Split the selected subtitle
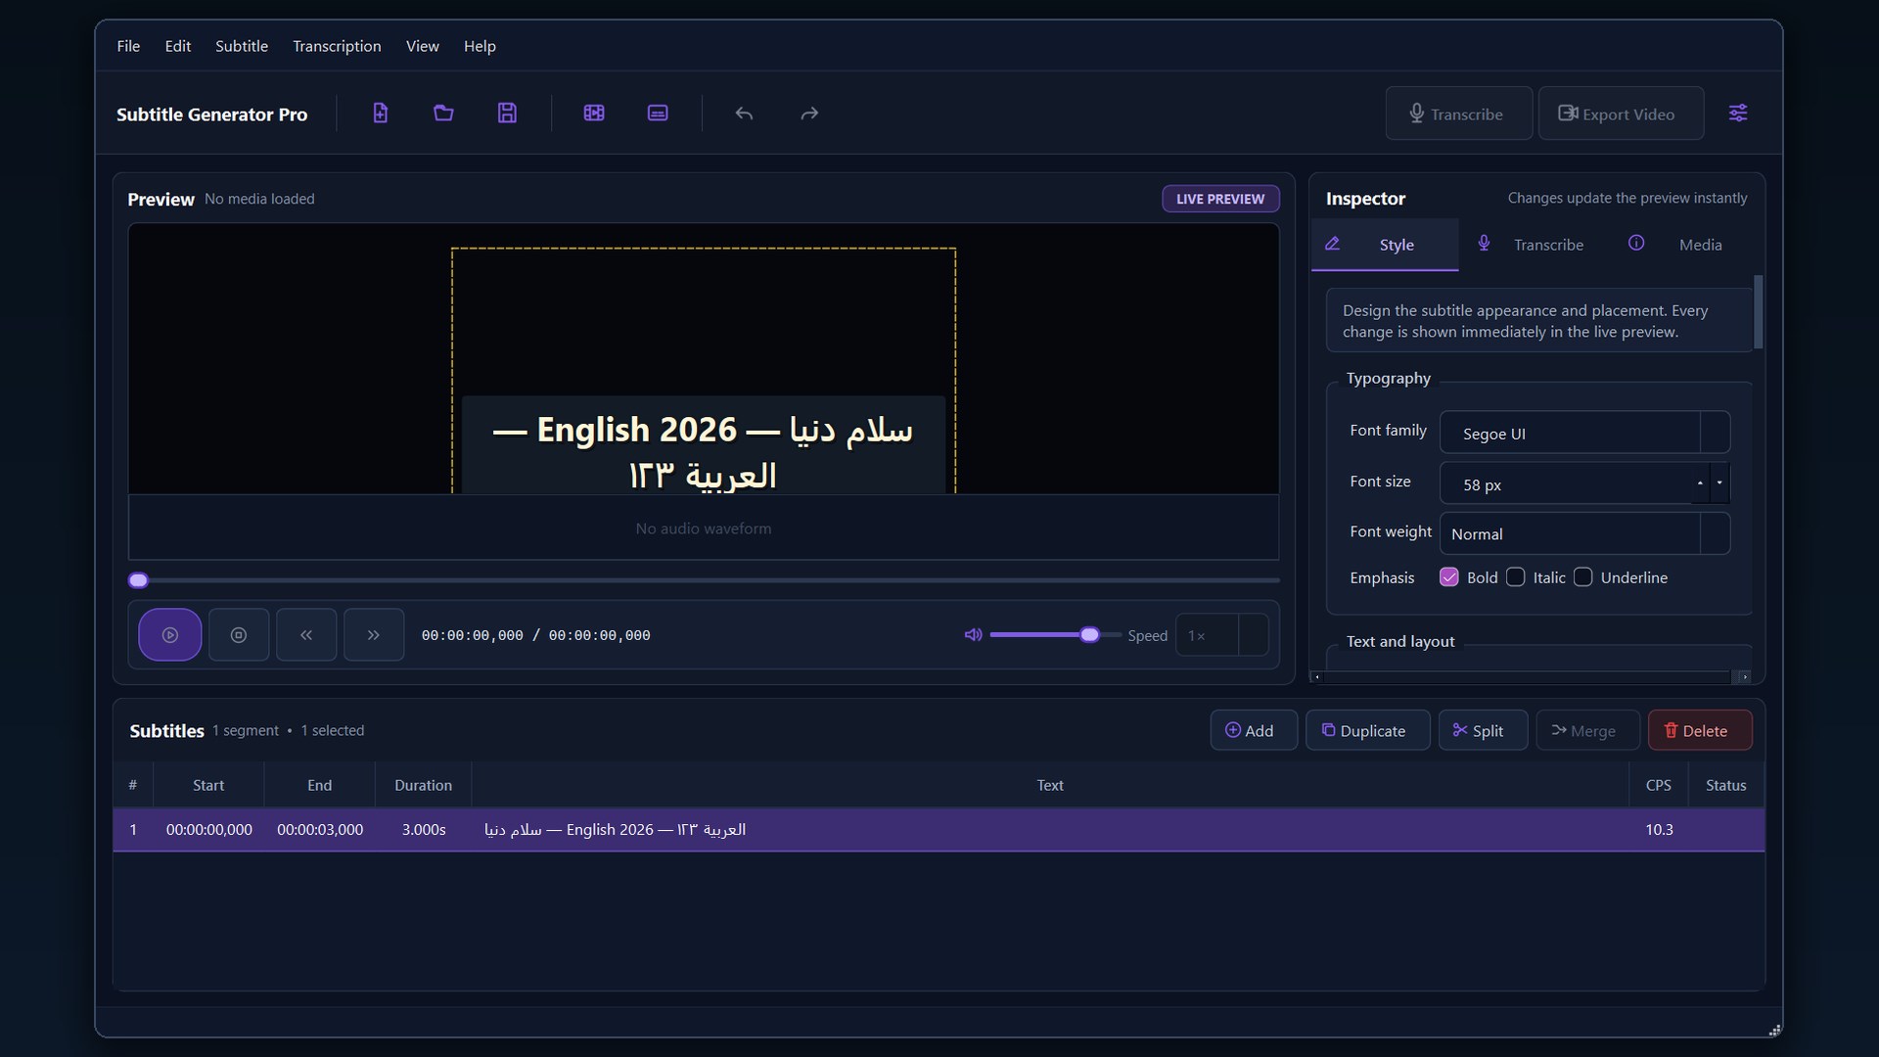The image size is (1879, 1057). coord(1483,730)
